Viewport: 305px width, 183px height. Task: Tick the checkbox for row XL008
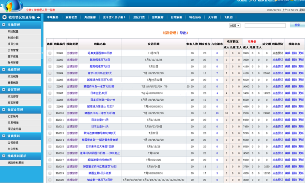(x=50, y=100)
